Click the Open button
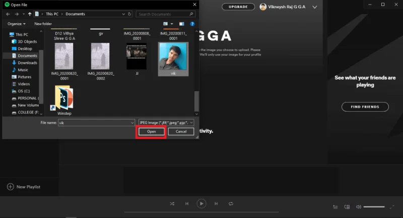The image size is (403, 218). click(152, 131)
